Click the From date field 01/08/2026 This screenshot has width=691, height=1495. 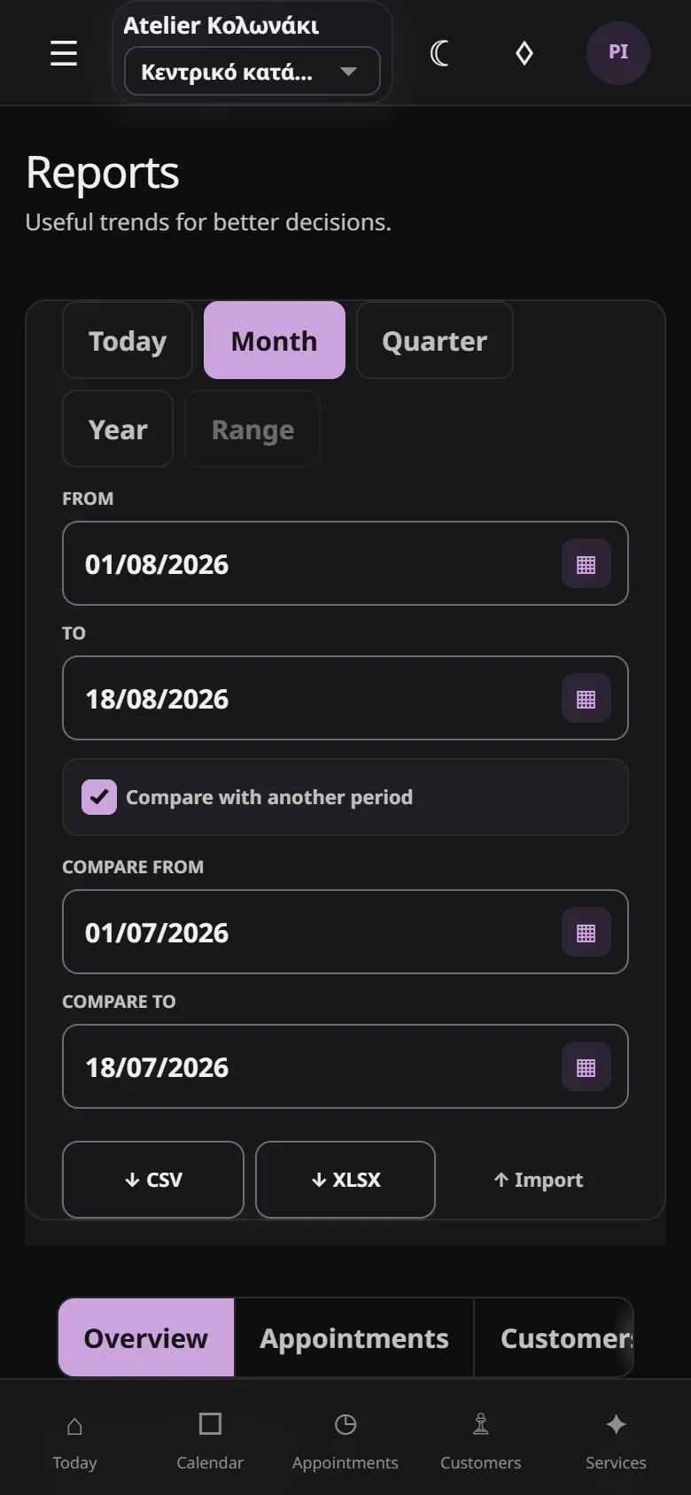tap(345, 564)
